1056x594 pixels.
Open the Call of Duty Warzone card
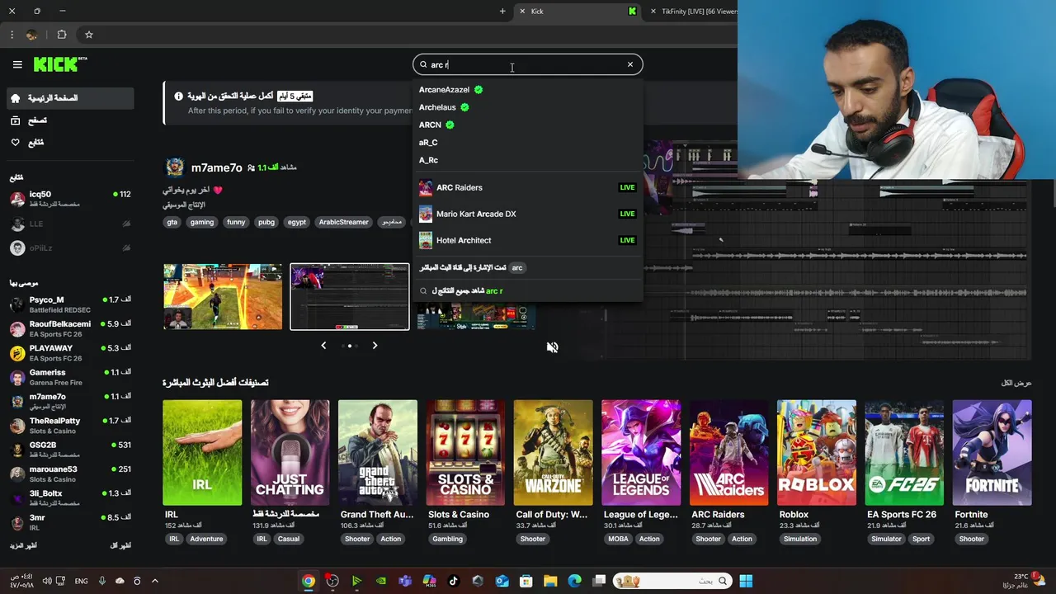pyautogui.click(x=553, y=453)
